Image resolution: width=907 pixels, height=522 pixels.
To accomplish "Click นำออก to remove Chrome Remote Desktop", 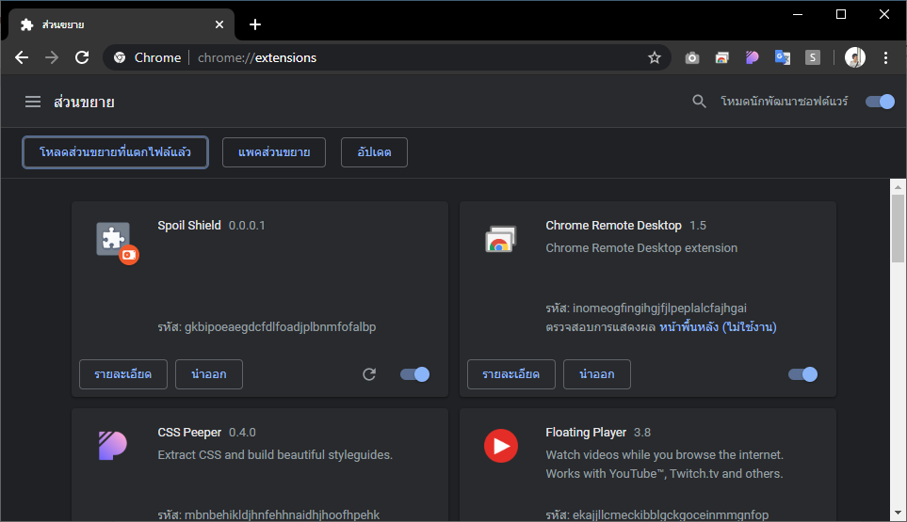I will click(x=597, y=374).
